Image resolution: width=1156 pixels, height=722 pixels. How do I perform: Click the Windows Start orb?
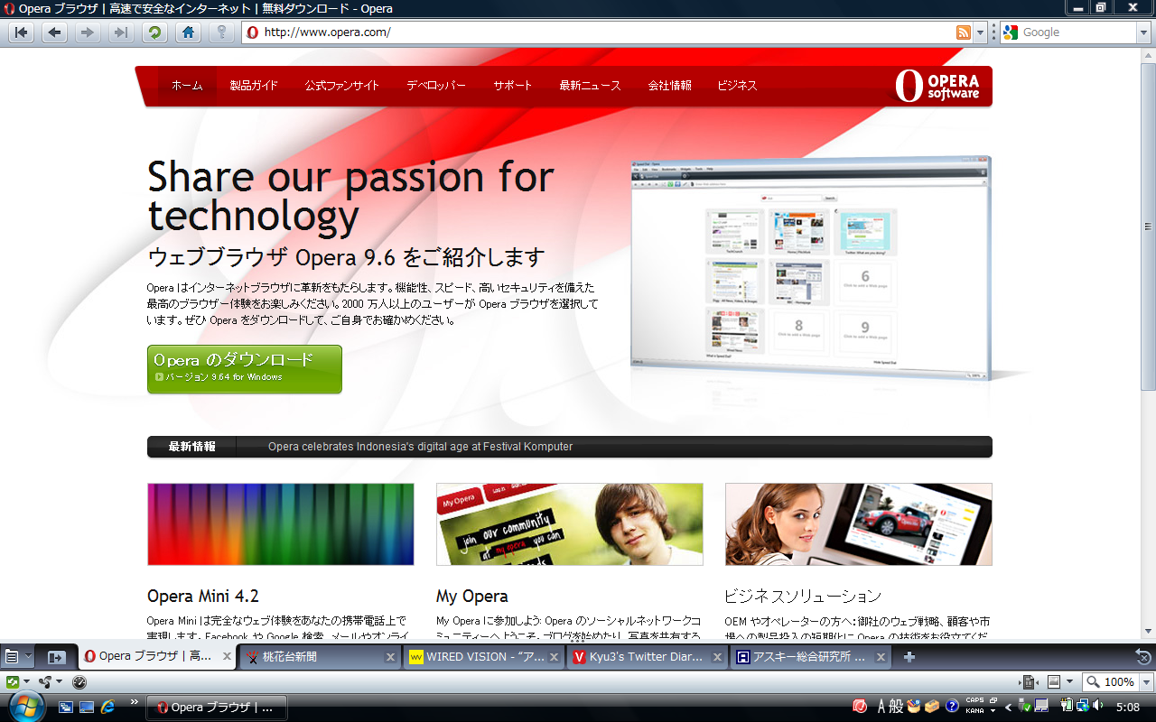(x=25, y=707)
